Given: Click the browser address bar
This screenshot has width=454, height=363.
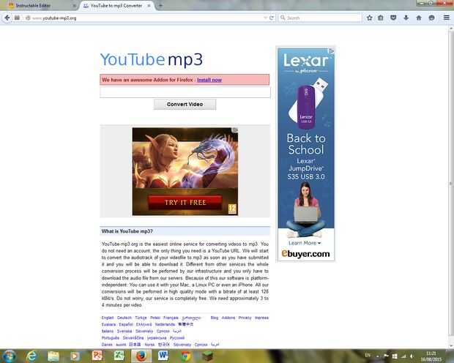Looking at the screenshot, I should point(145,18).
